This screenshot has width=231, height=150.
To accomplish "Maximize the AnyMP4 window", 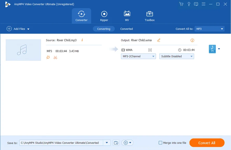I will coord(218,4).
